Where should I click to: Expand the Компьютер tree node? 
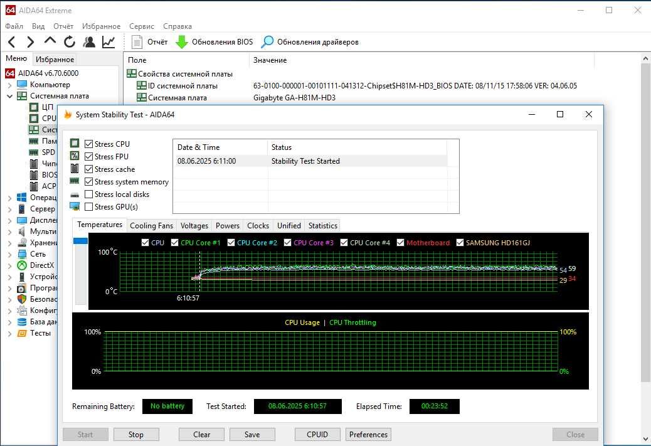(x=9, y=85)
